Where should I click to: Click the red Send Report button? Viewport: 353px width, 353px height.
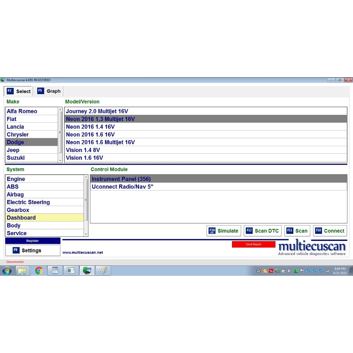click(x=253, y=244)
